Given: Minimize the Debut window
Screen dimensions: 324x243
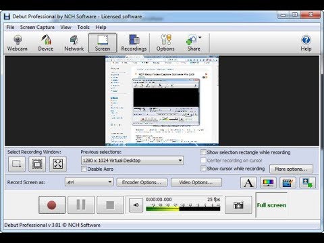Looking at the screenshot, I should click(x=283, y=15).
